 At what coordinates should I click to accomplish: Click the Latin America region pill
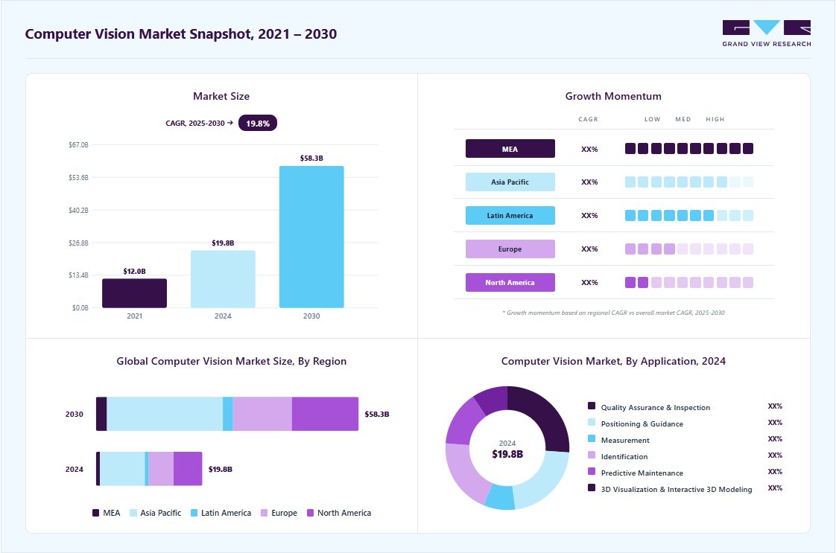[510, 215]
